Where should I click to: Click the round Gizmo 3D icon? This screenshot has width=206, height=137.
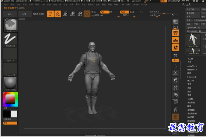click(87, 14)
